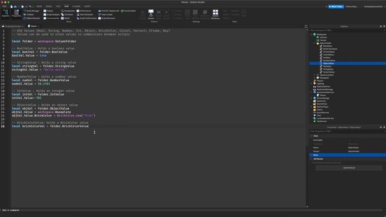Click the Name property value ObjectValue
Image resolution: width=386 pixels, height=217 pixels.
353,148
